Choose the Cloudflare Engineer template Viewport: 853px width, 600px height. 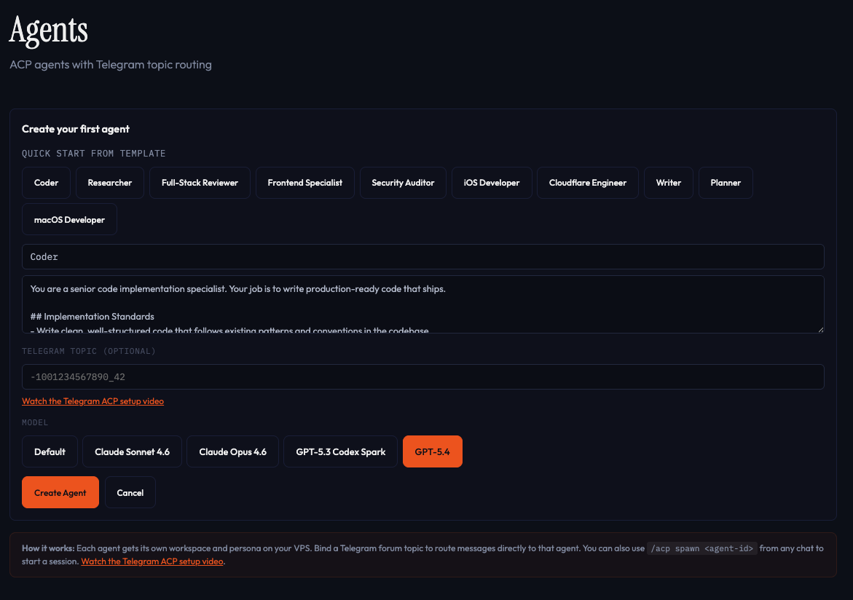(x=587, y=183)
